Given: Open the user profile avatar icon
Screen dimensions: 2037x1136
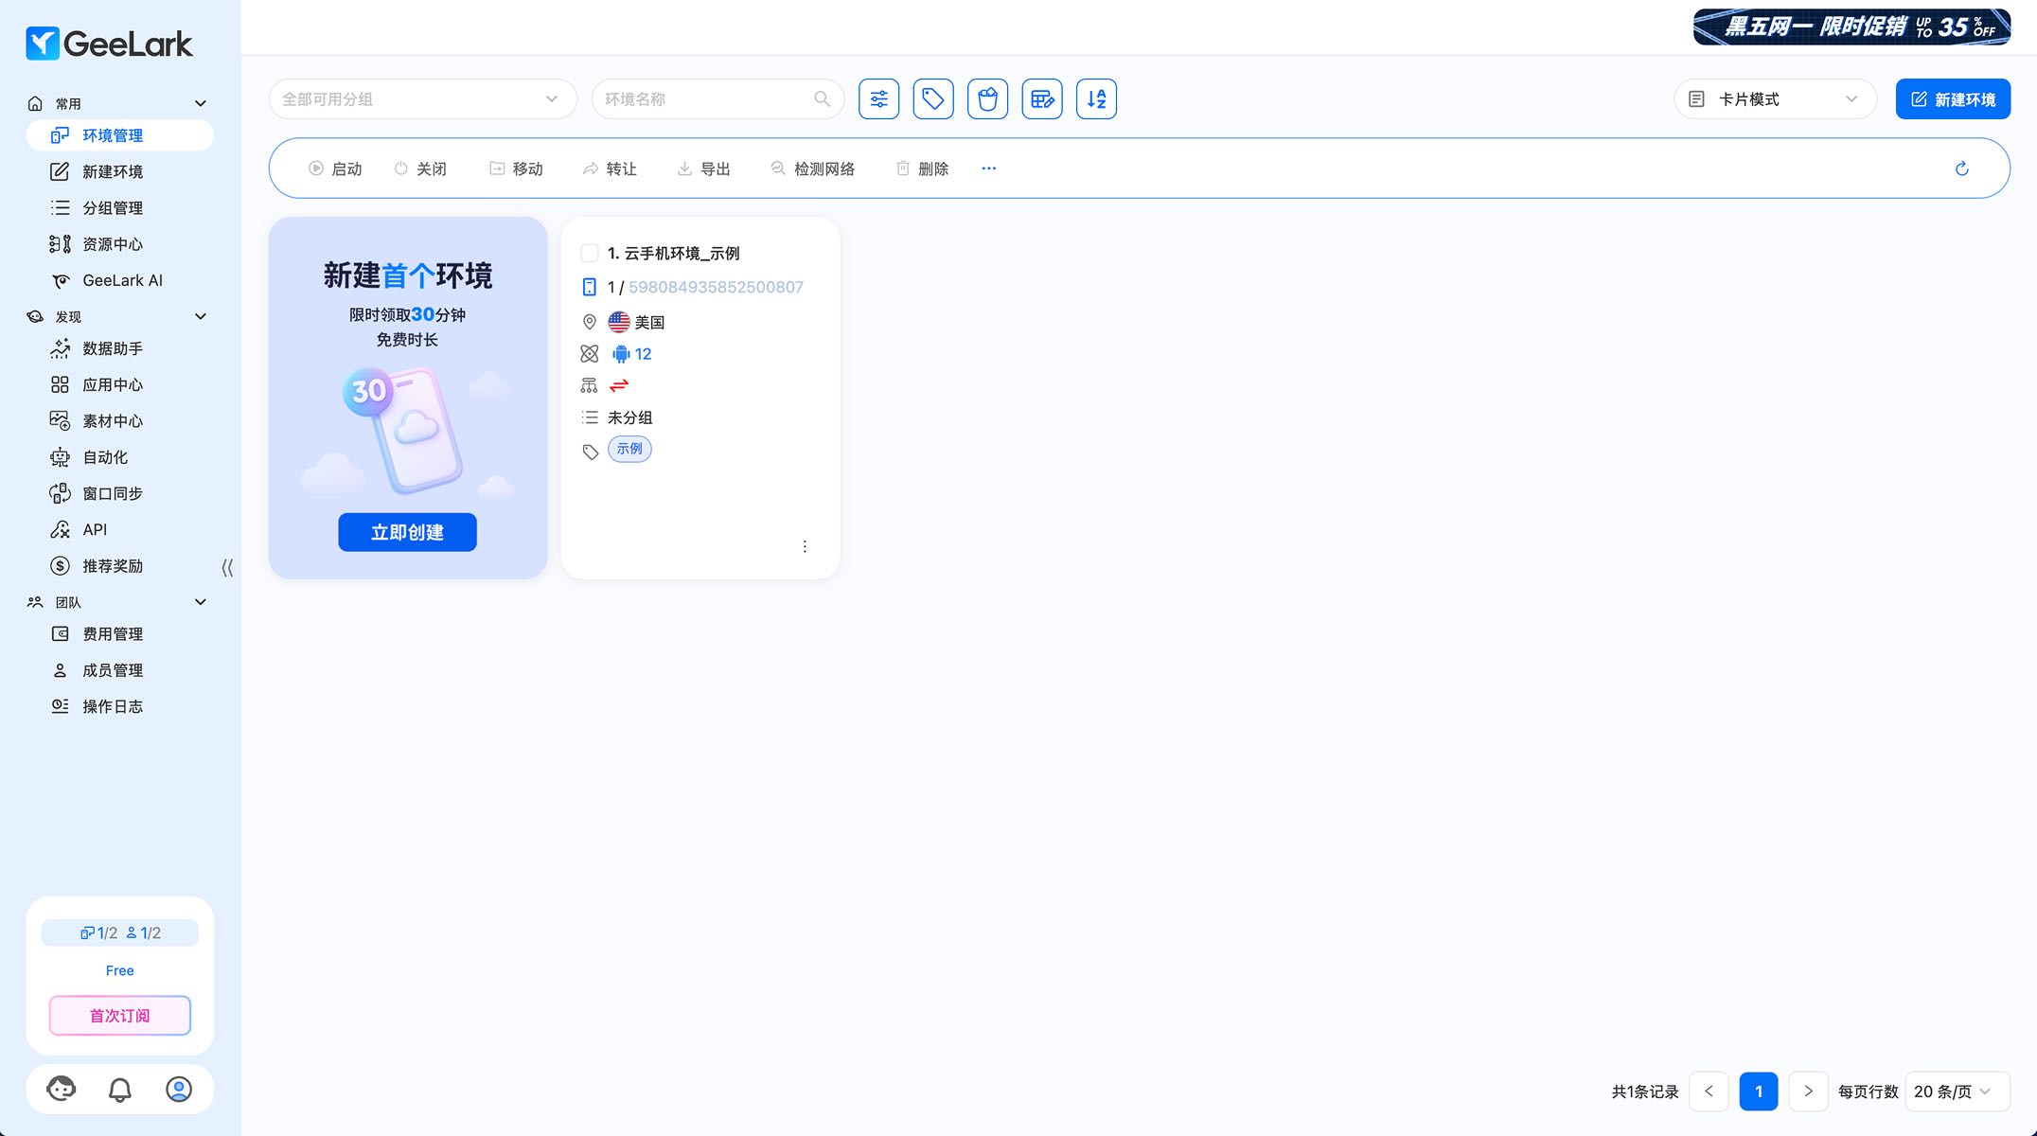Looking at the screenshot, I should click(x=179, y=1090).
